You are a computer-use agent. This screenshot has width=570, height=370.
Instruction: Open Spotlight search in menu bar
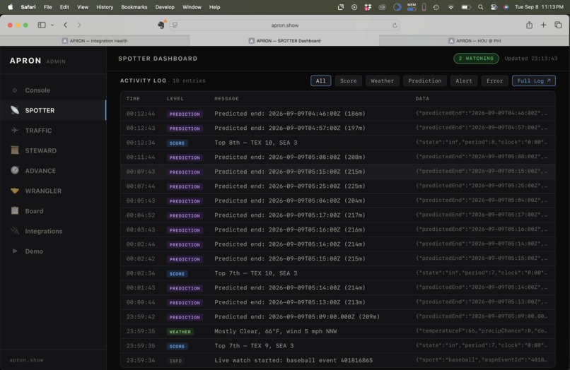[x=481, y=7]
